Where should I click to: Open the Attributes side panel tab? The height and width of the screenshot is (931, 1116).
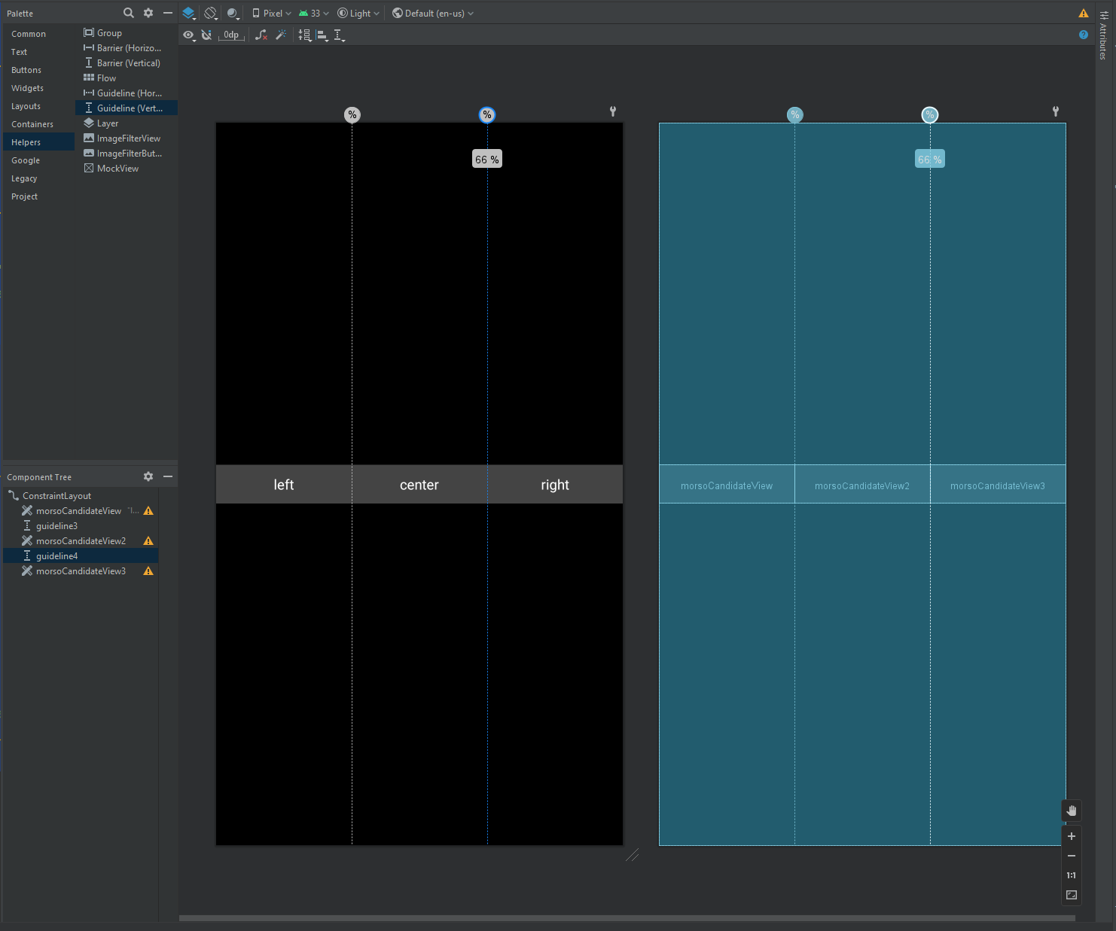pyautogui.click(x=1104, y=35)
